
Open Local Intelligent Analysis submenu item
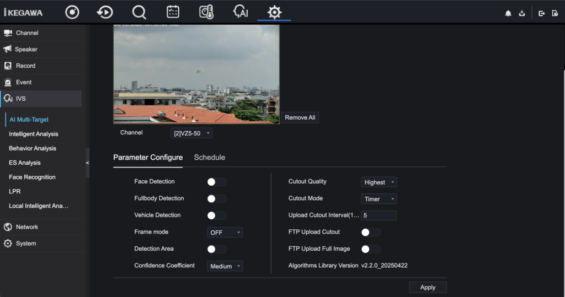[x=39, y=206]
